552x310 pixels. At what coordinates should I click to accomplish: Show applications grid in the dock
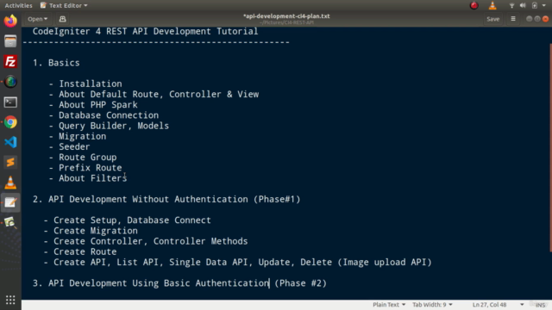(10, 300)
